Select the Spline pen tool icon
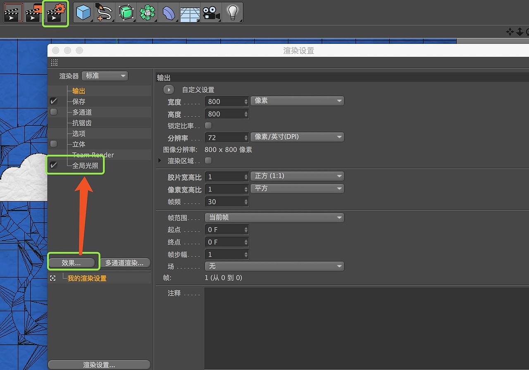The image size is (529, 370). (x=105, y=13)
